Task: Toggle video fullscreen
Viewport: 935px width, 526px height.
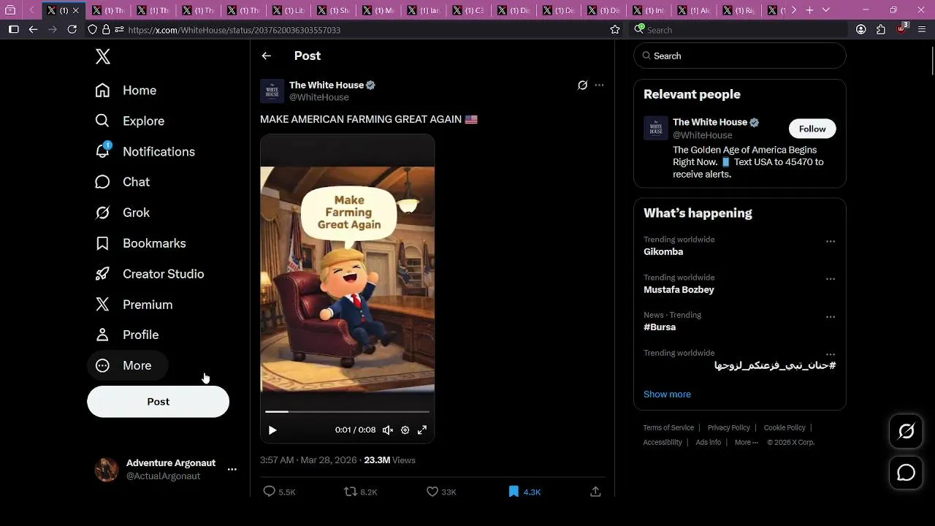Action: [x=422, y=430]
